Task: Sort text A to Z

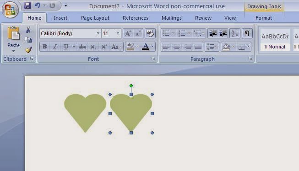Action: (x=235, y=33)
